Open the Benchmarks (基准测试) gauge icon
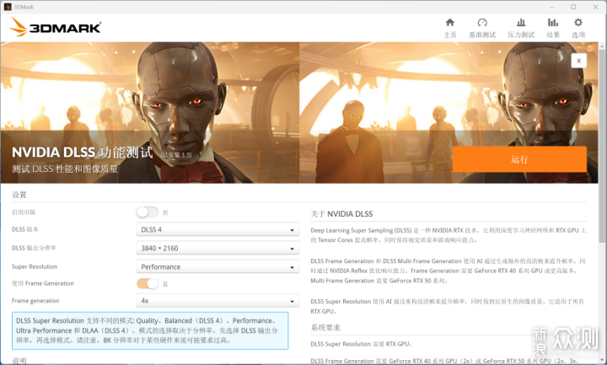 (x=482, y=23)
